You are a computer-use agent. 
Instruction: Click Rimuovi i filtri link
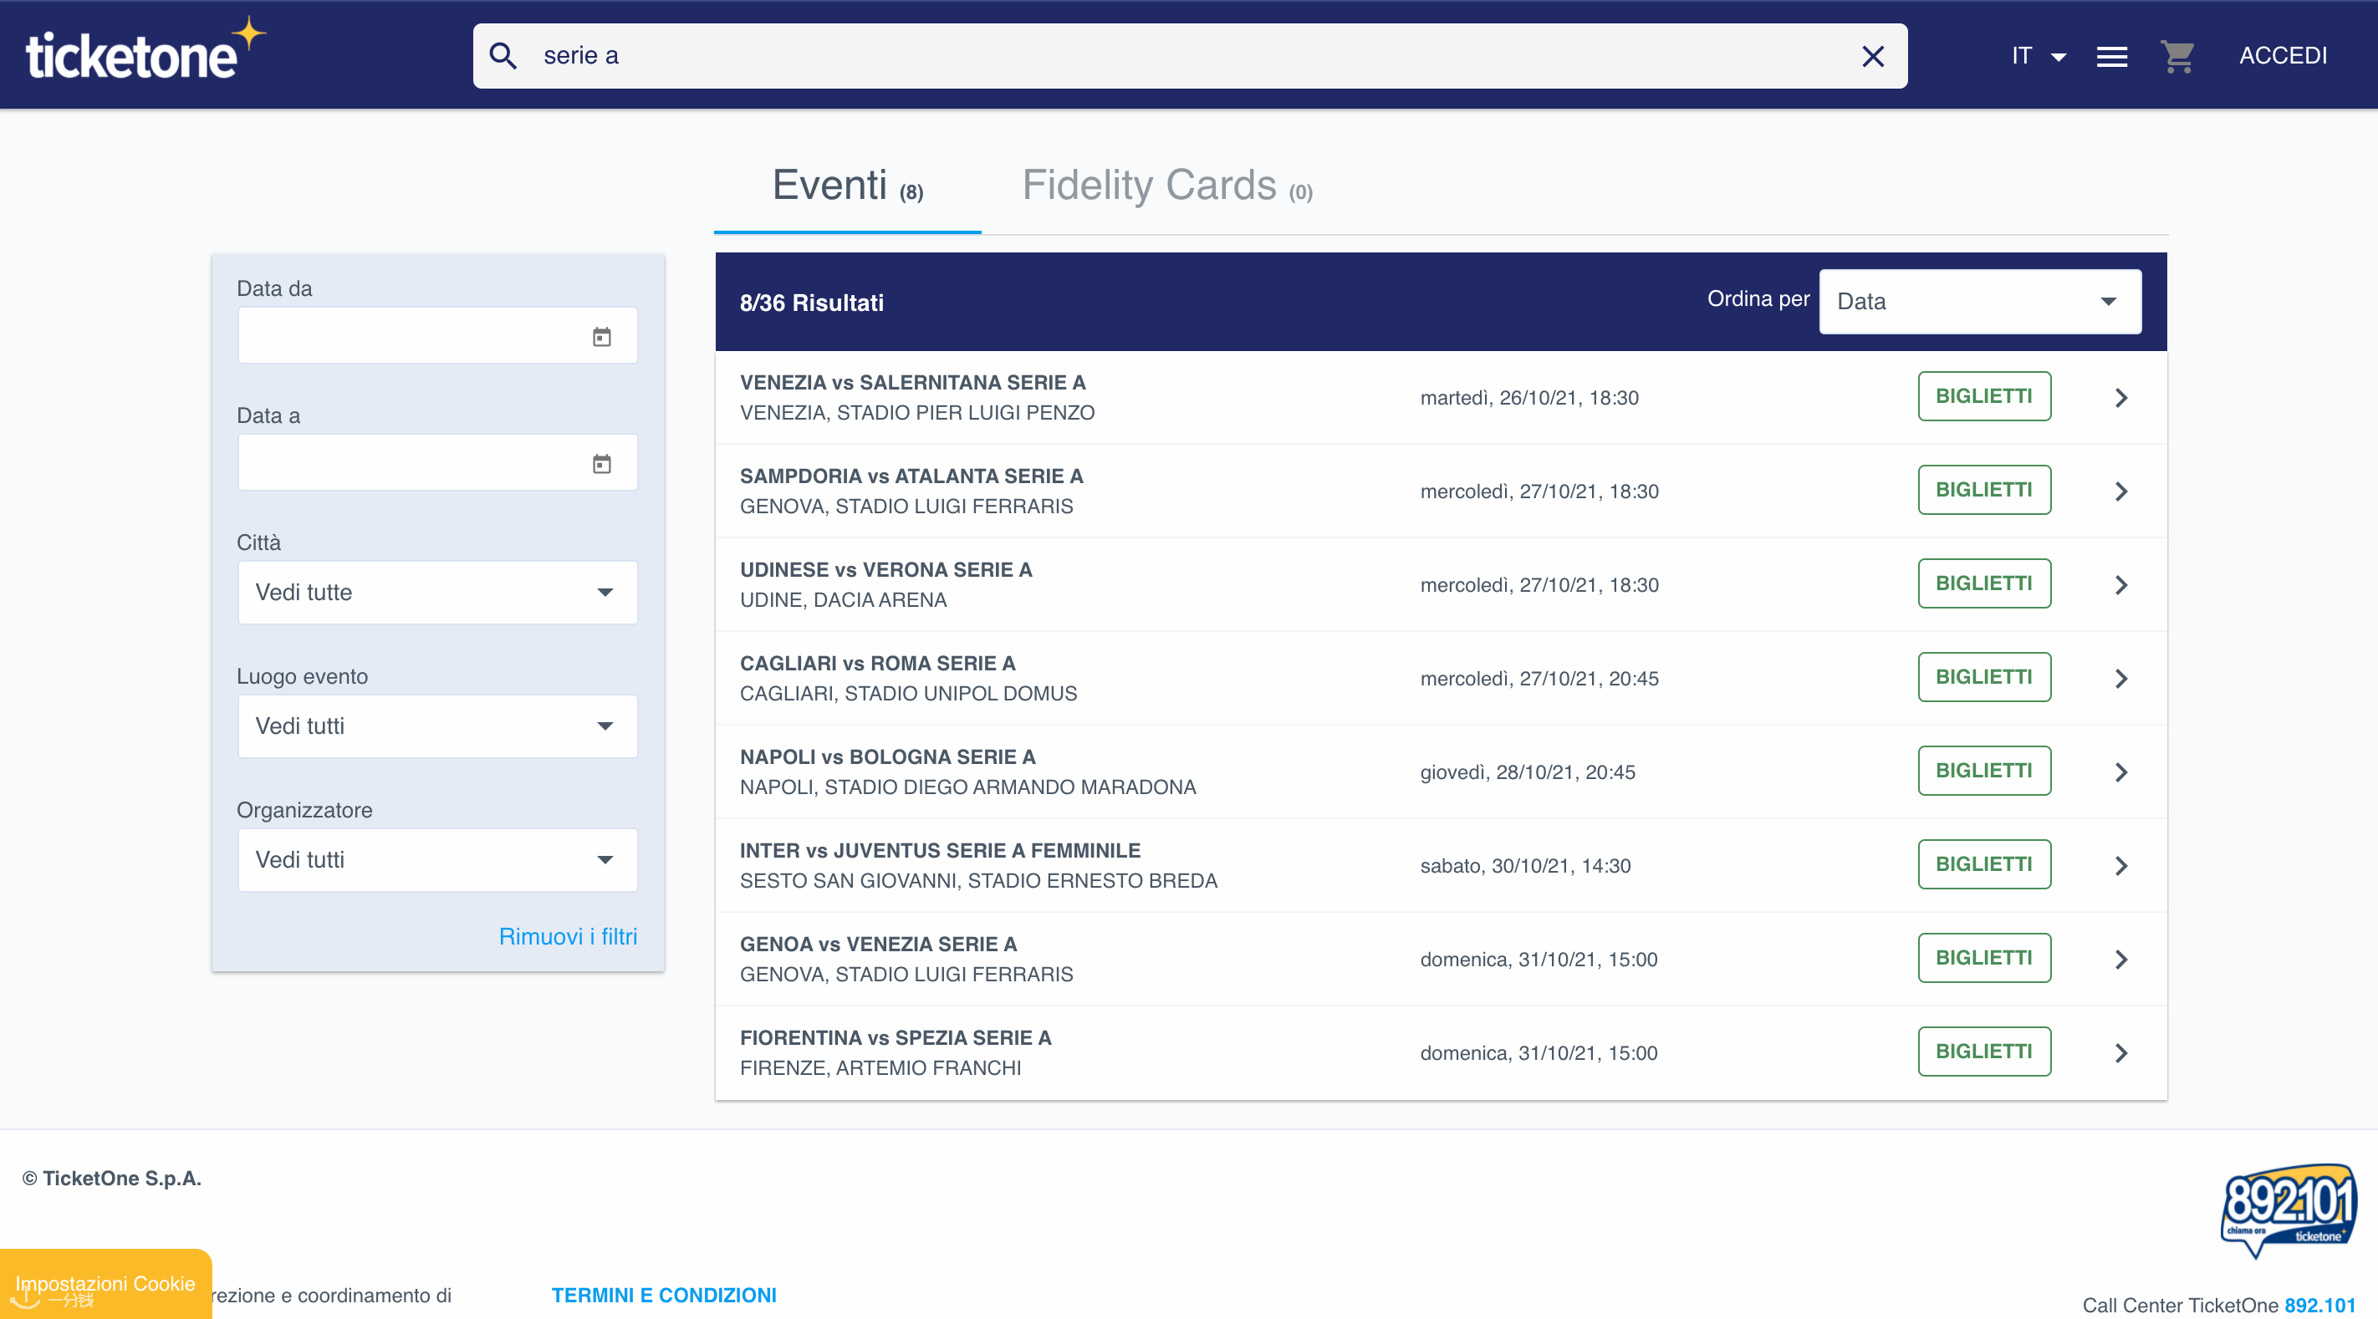[568, 936]
